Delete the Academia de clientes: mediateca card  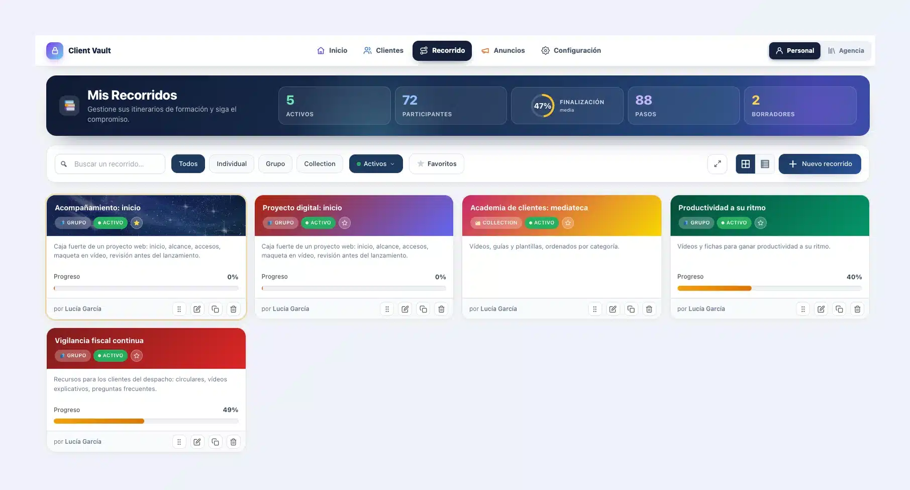(649, 309)
